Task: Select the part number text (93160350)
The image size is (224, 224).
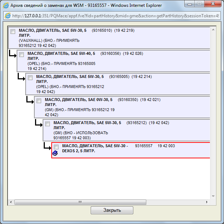Action: 128,100
